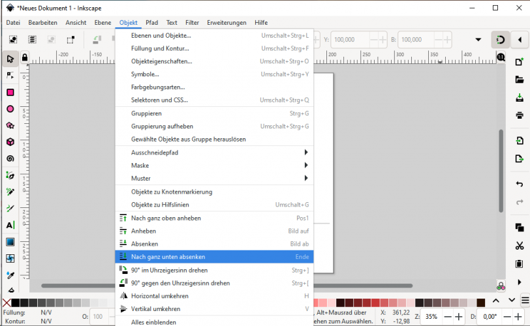Choose Objekte zu Hilfslinien
Viewport: 530px width, 326px height.
pos(214,205)
